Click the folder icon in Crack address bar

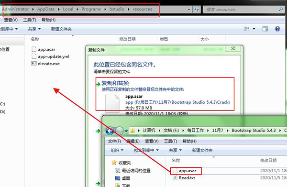click(x=132, y=131)
